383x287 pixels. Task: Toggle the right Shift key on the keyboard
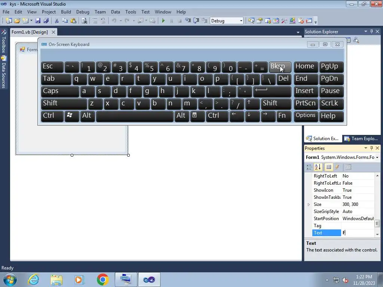276,104
